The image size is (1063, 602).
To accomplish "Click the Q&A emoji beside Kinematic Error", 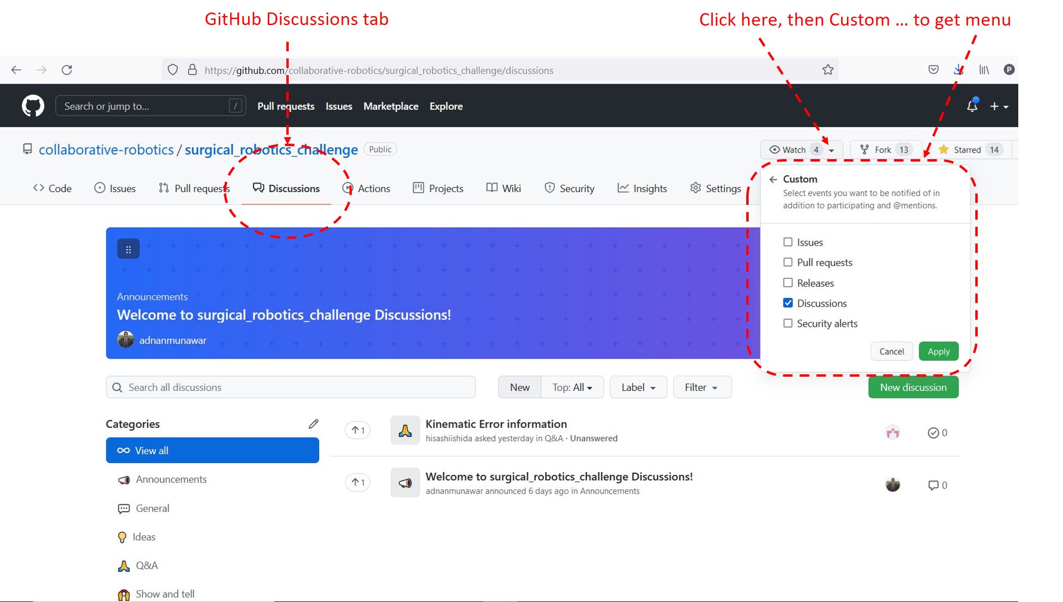I will 405,430.
